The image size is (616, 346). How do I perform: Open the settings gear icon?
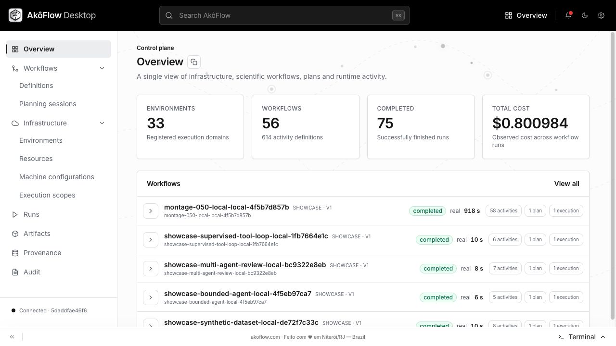pos(601,15)
